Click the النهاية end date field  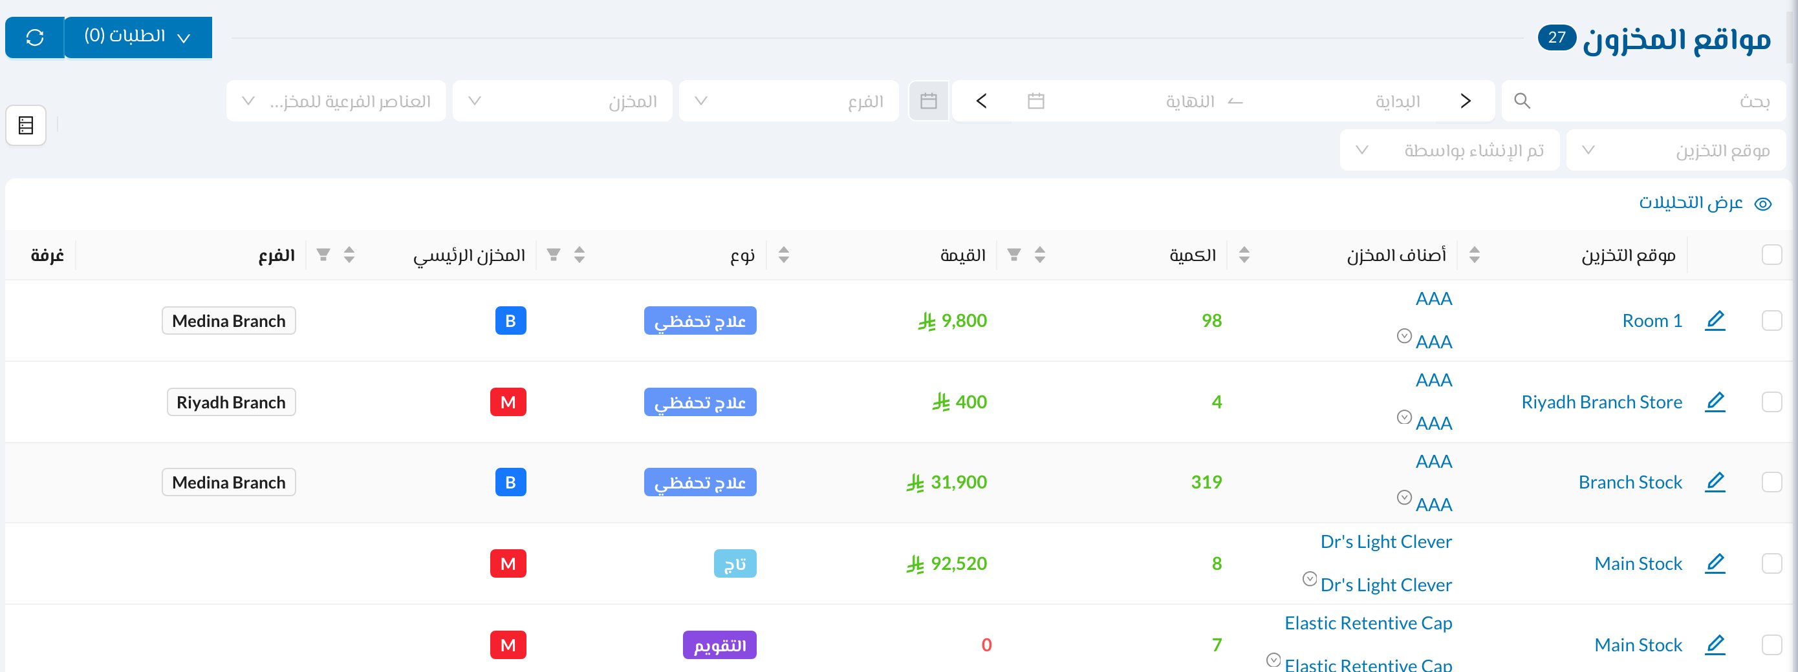[x=1190, y=101]
